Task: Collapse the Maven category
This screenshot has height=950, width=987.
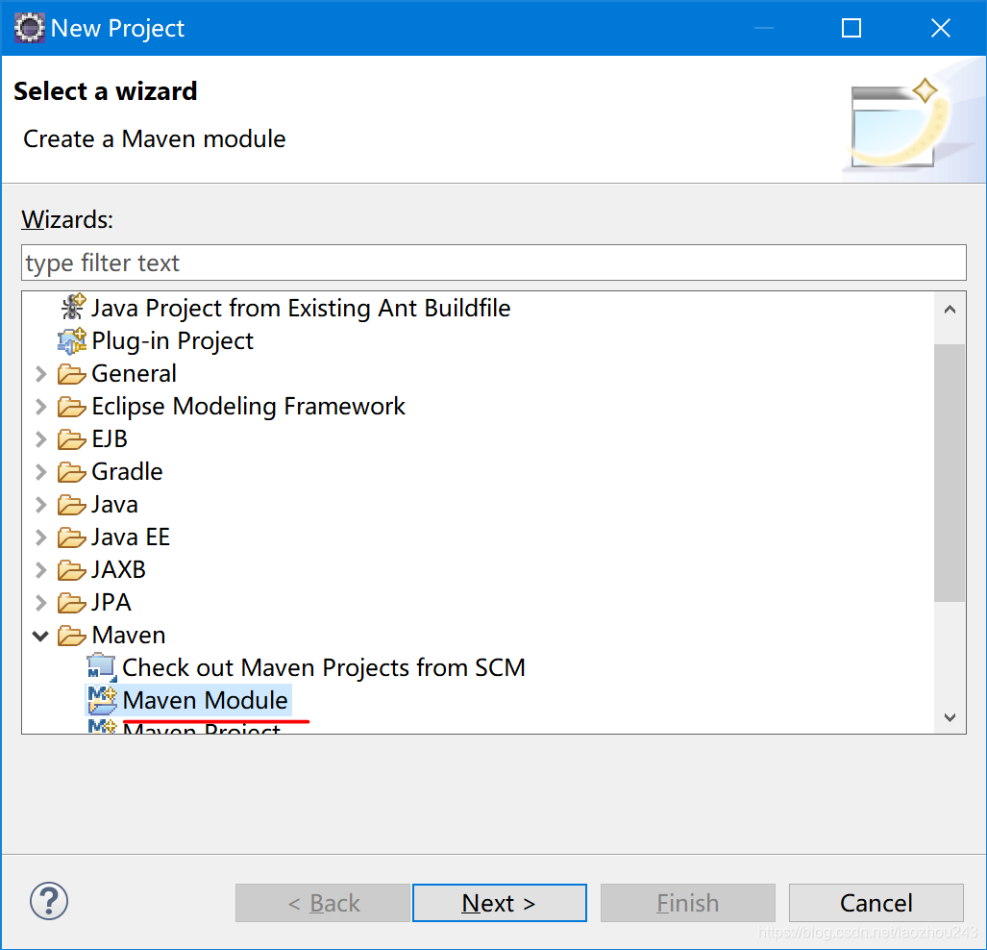Action: point(41,637)
